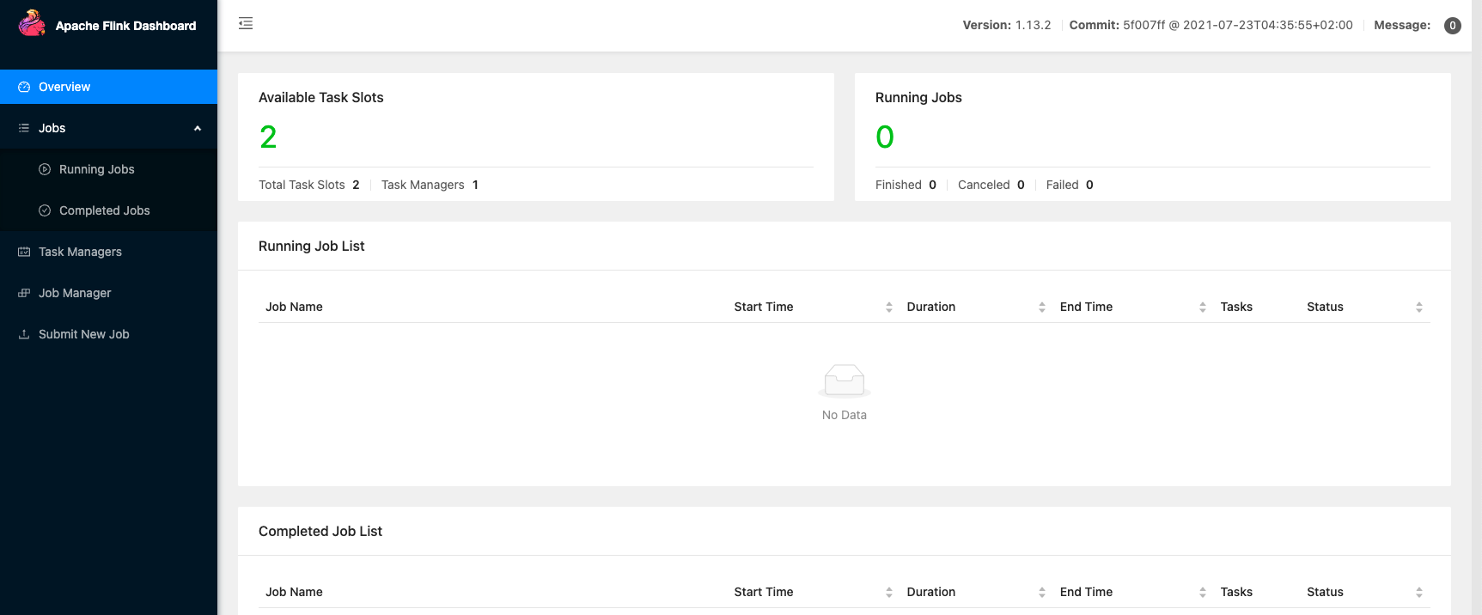The width and height of the screenshot is (1482, 615).
Task: Click the Completed Jobs check-circle icon
Action: click(x=45, y=210)
